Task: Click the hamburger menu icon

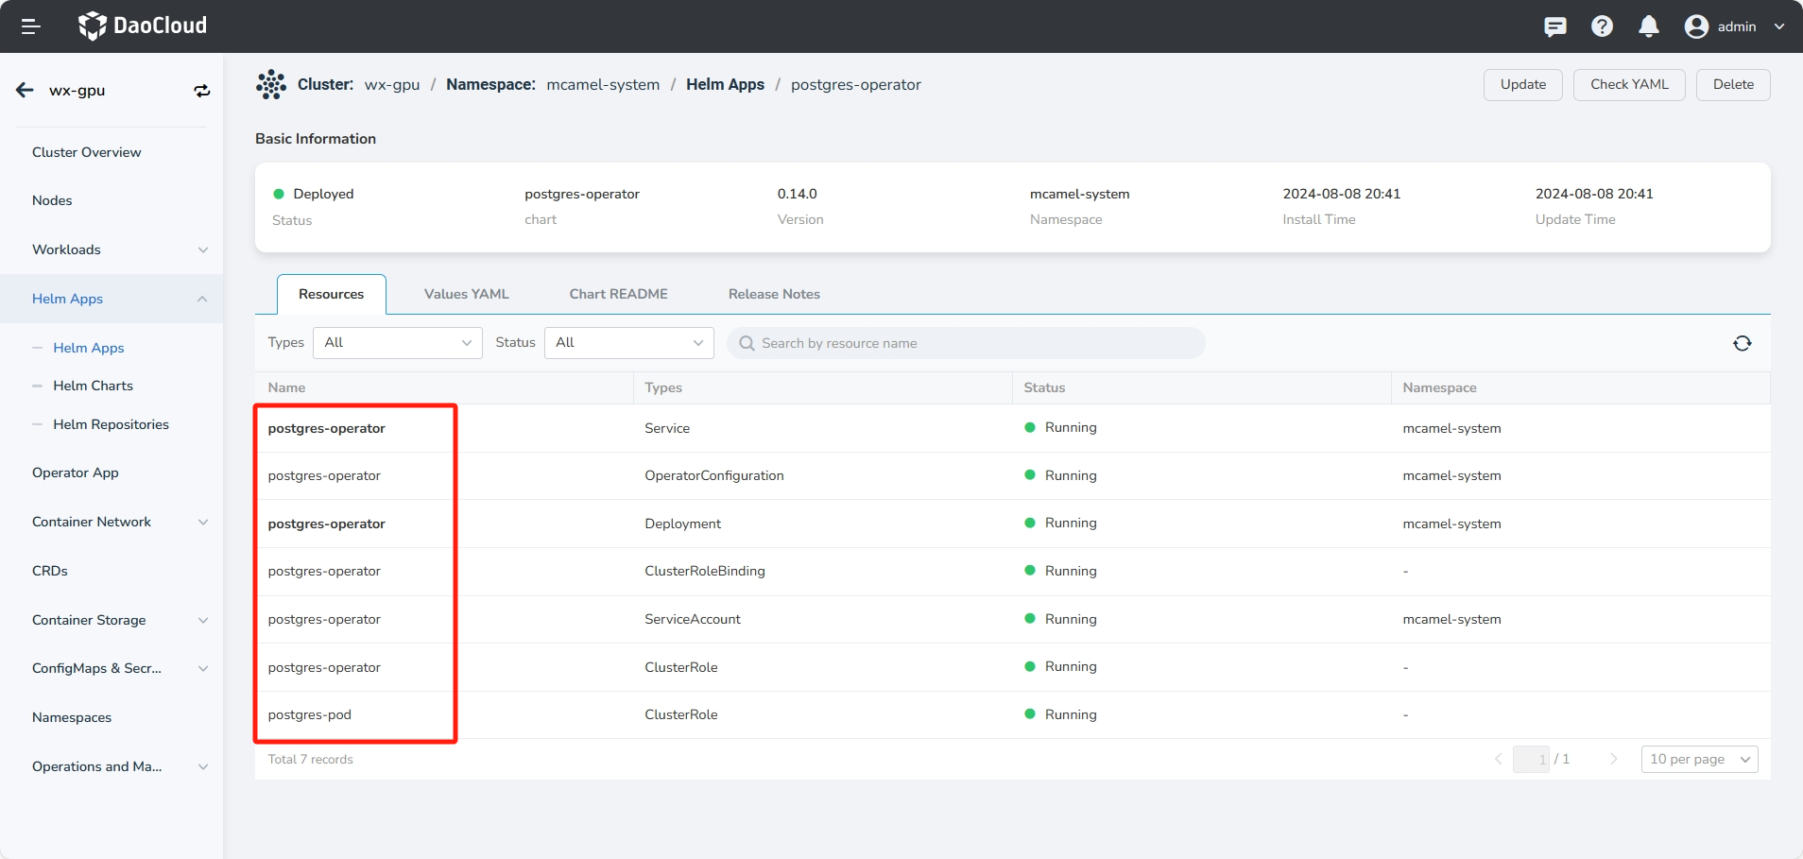Action: pyautogui.click(x=30, y=26)
